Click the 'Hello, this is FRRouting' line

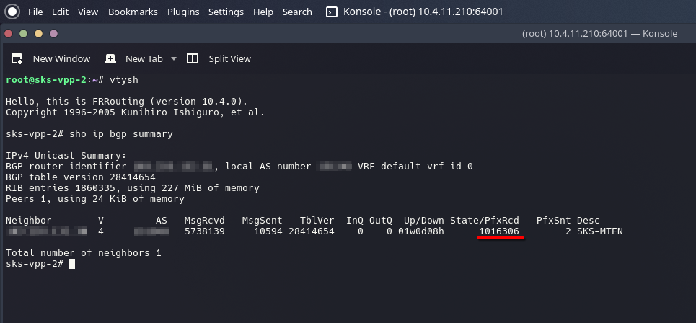point(126,102)
